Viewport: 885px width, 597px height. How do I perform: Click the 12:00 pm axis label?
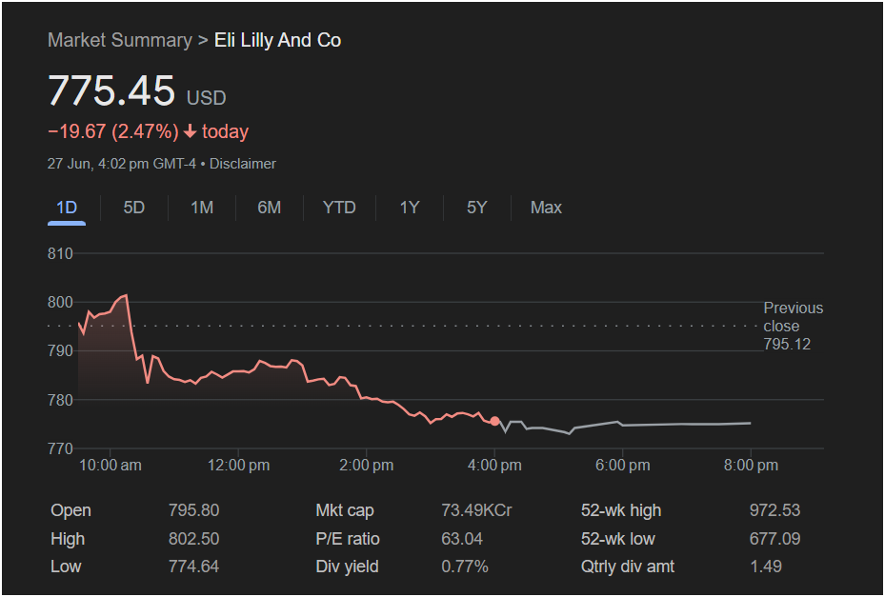pyautogui.click(x=238, y=466)
